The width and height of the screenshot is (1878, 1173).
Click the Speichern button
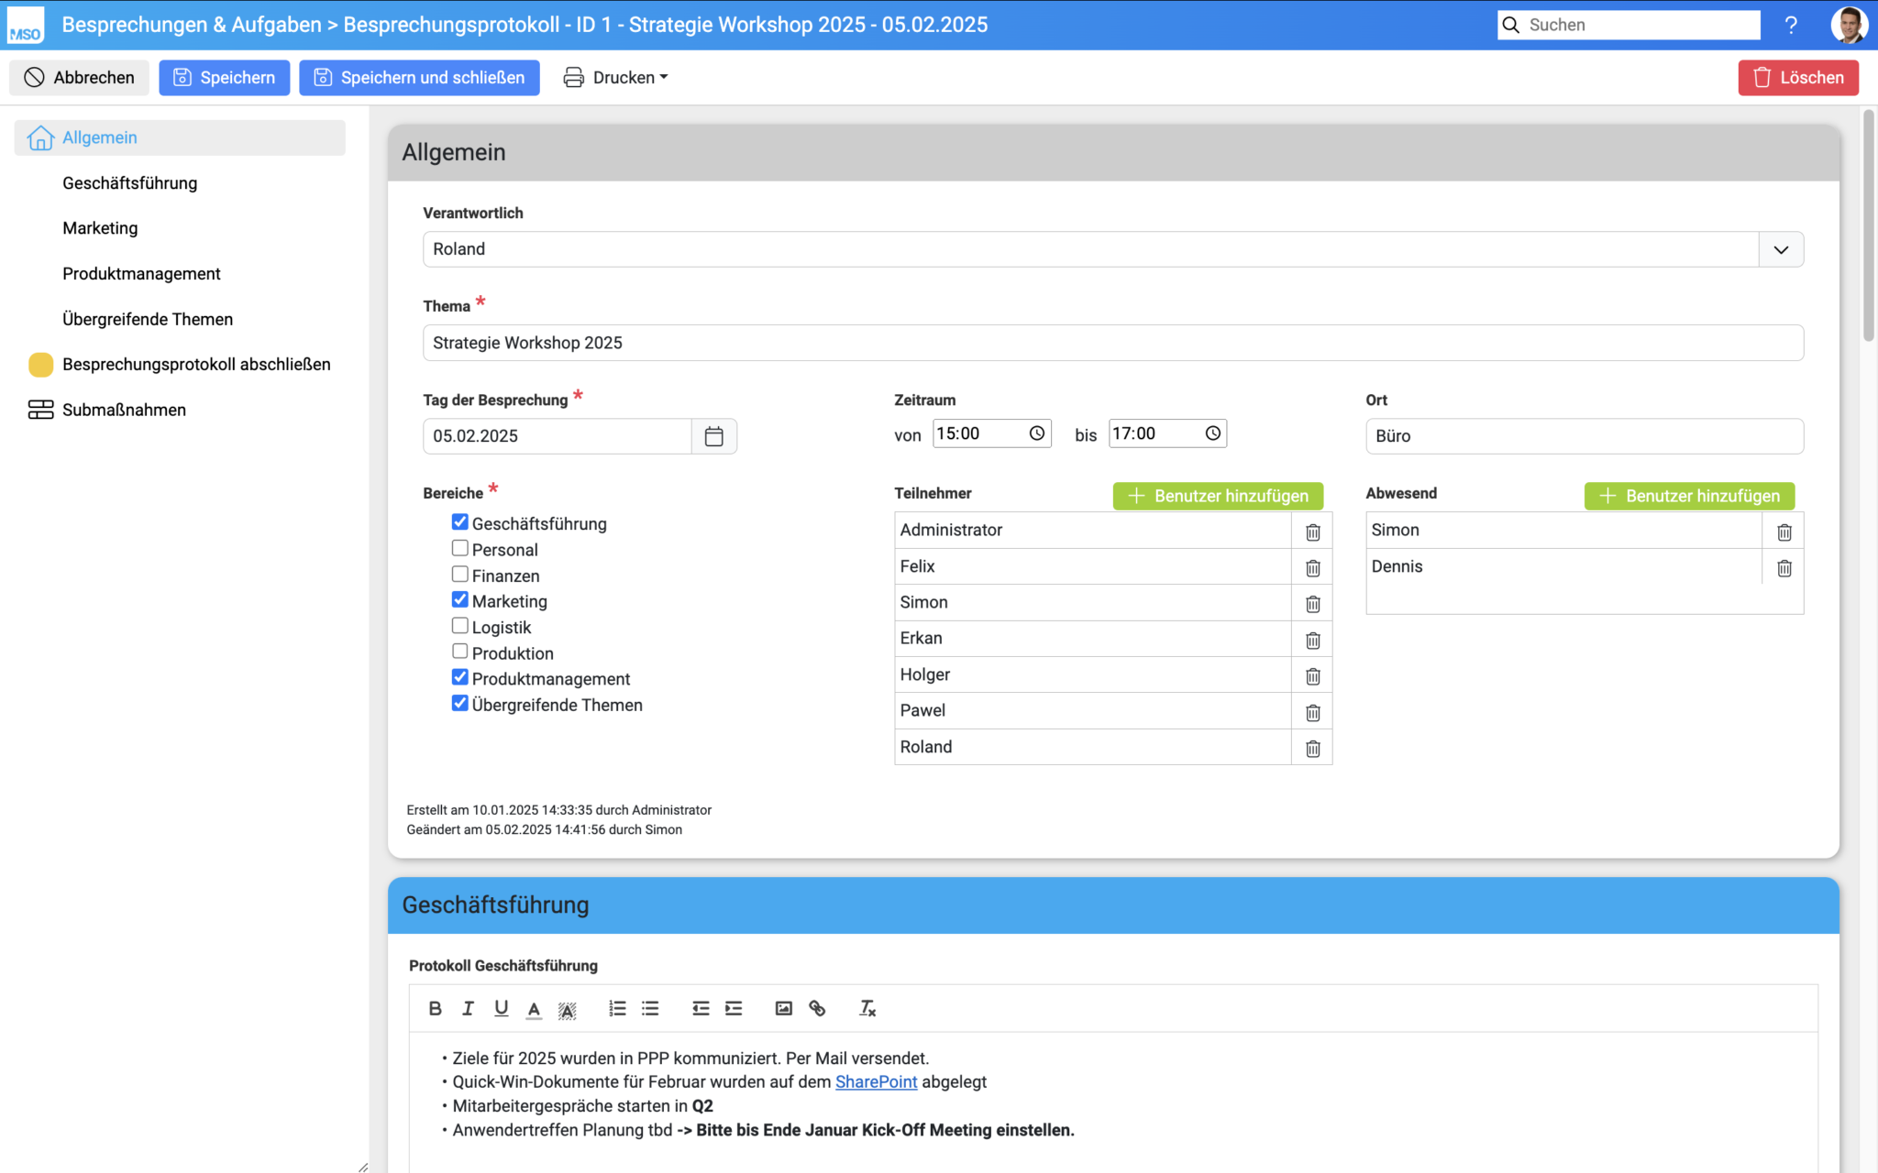[224, 78]
